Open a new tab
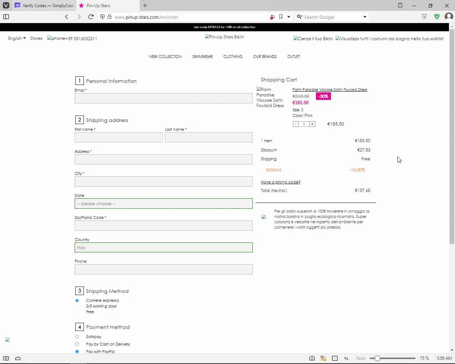Viewport: 455px width, 364px height. 145,5
